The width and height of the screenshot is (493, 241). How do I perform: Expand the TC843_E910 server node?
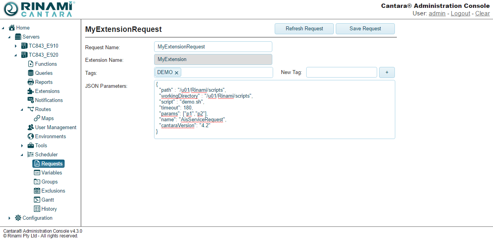16,46
